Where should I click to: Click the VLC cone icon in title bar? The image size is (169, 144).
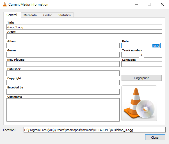coord(5,4)
